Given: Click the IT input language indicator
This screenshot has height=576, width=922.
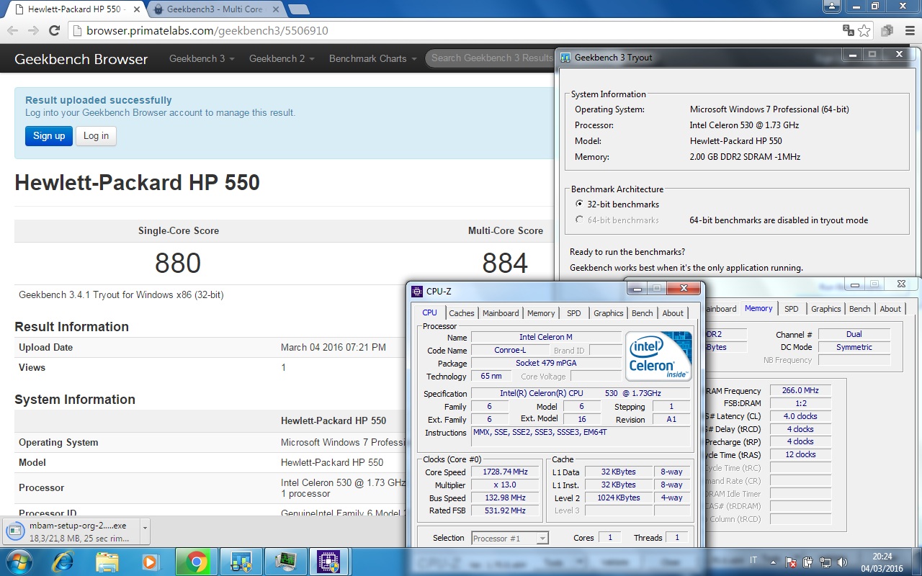Looking at the screenshot, I should pos(753,560).
